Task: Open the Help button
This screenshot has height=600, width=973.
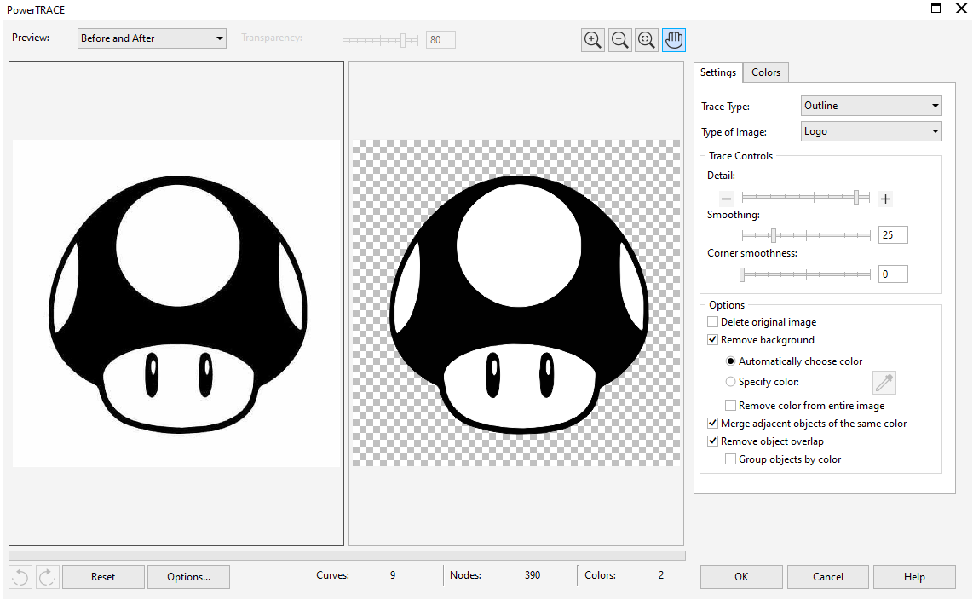Action: point(914,577)
